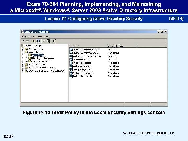Click the Audit system events policy icon
The height and width of the screenshot is (141, 188).
[x=71, y=76]
